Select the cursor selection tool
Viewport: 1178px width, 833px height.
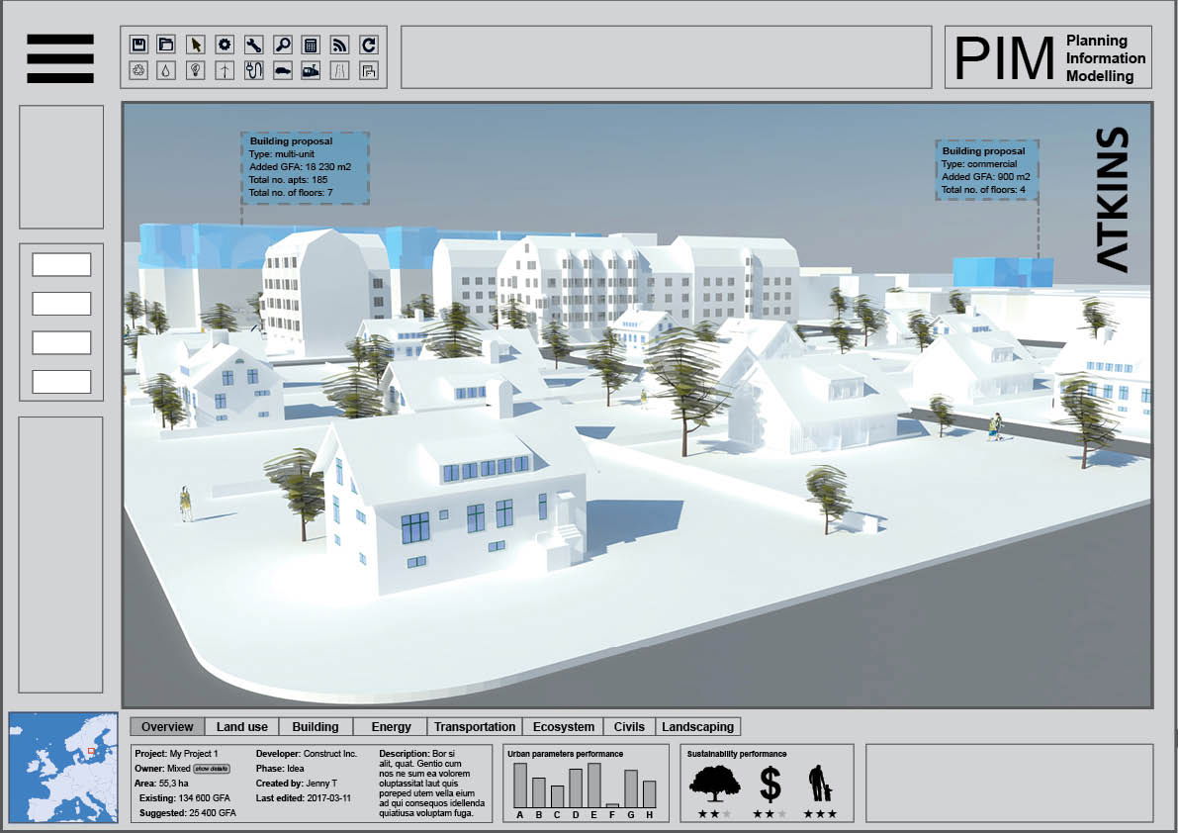click(x=197, y=44)
